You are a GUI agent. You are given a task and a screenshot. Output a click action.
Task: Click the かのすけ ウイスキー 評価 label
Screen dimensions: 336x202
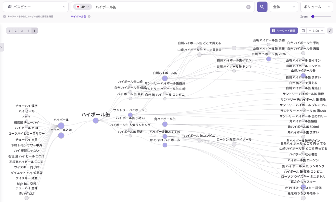(x=303, y=188)
